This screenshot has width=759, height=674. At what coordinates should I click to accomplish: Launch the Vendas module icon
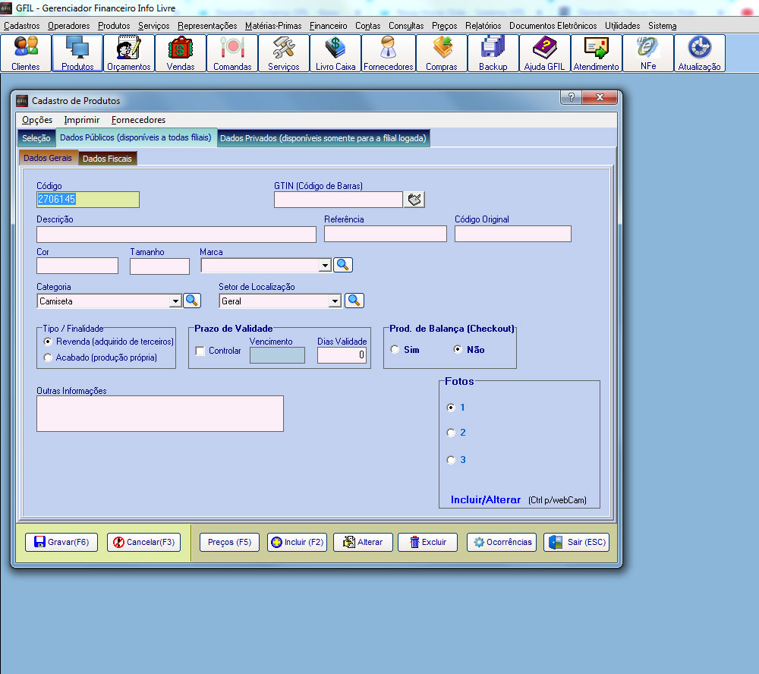[x=181, y=53]
